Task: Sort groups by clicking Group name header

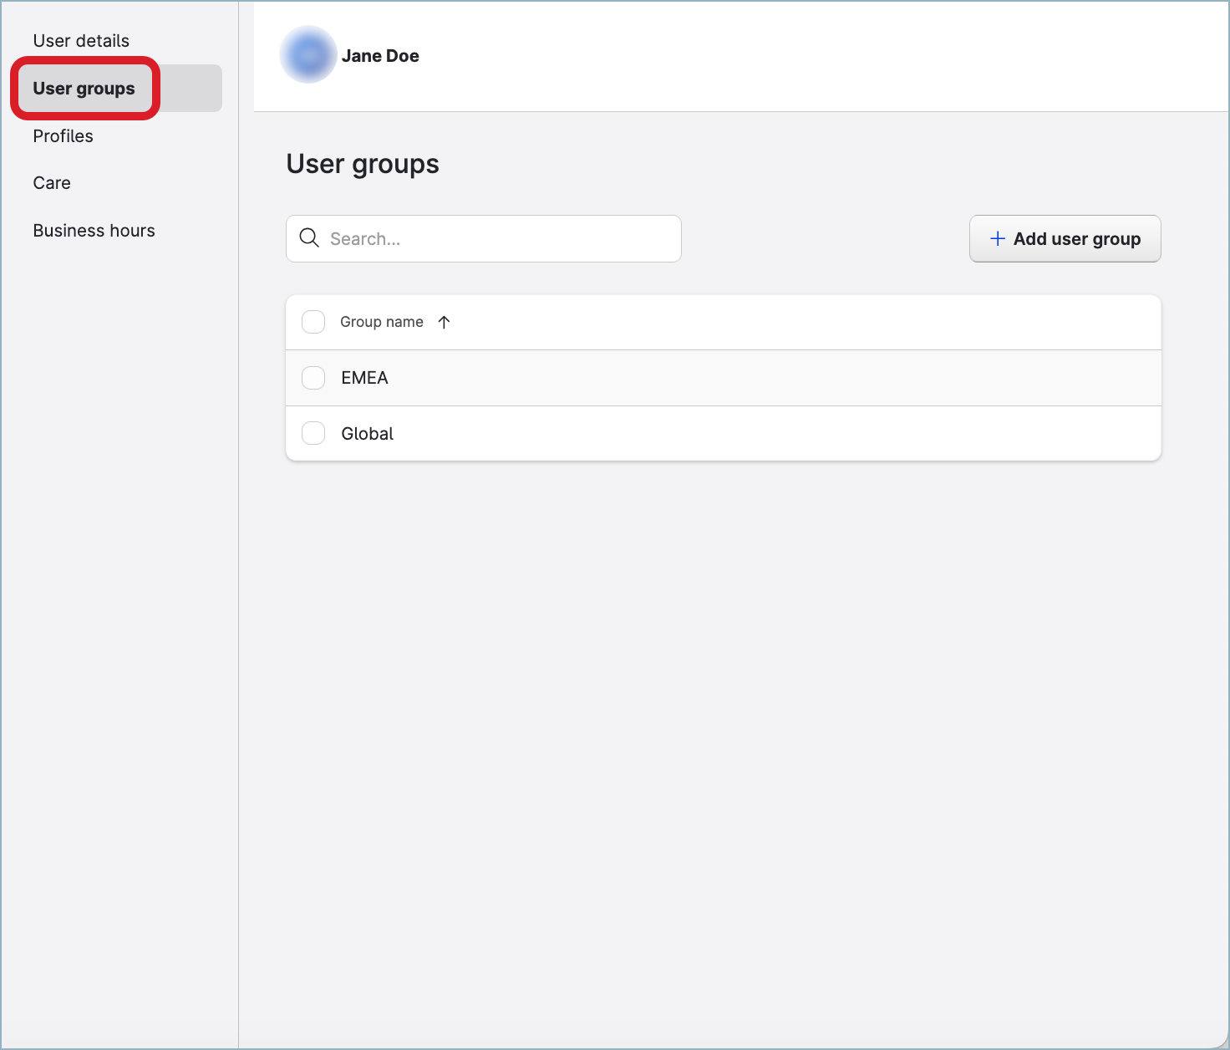Action: pos(381,322)
